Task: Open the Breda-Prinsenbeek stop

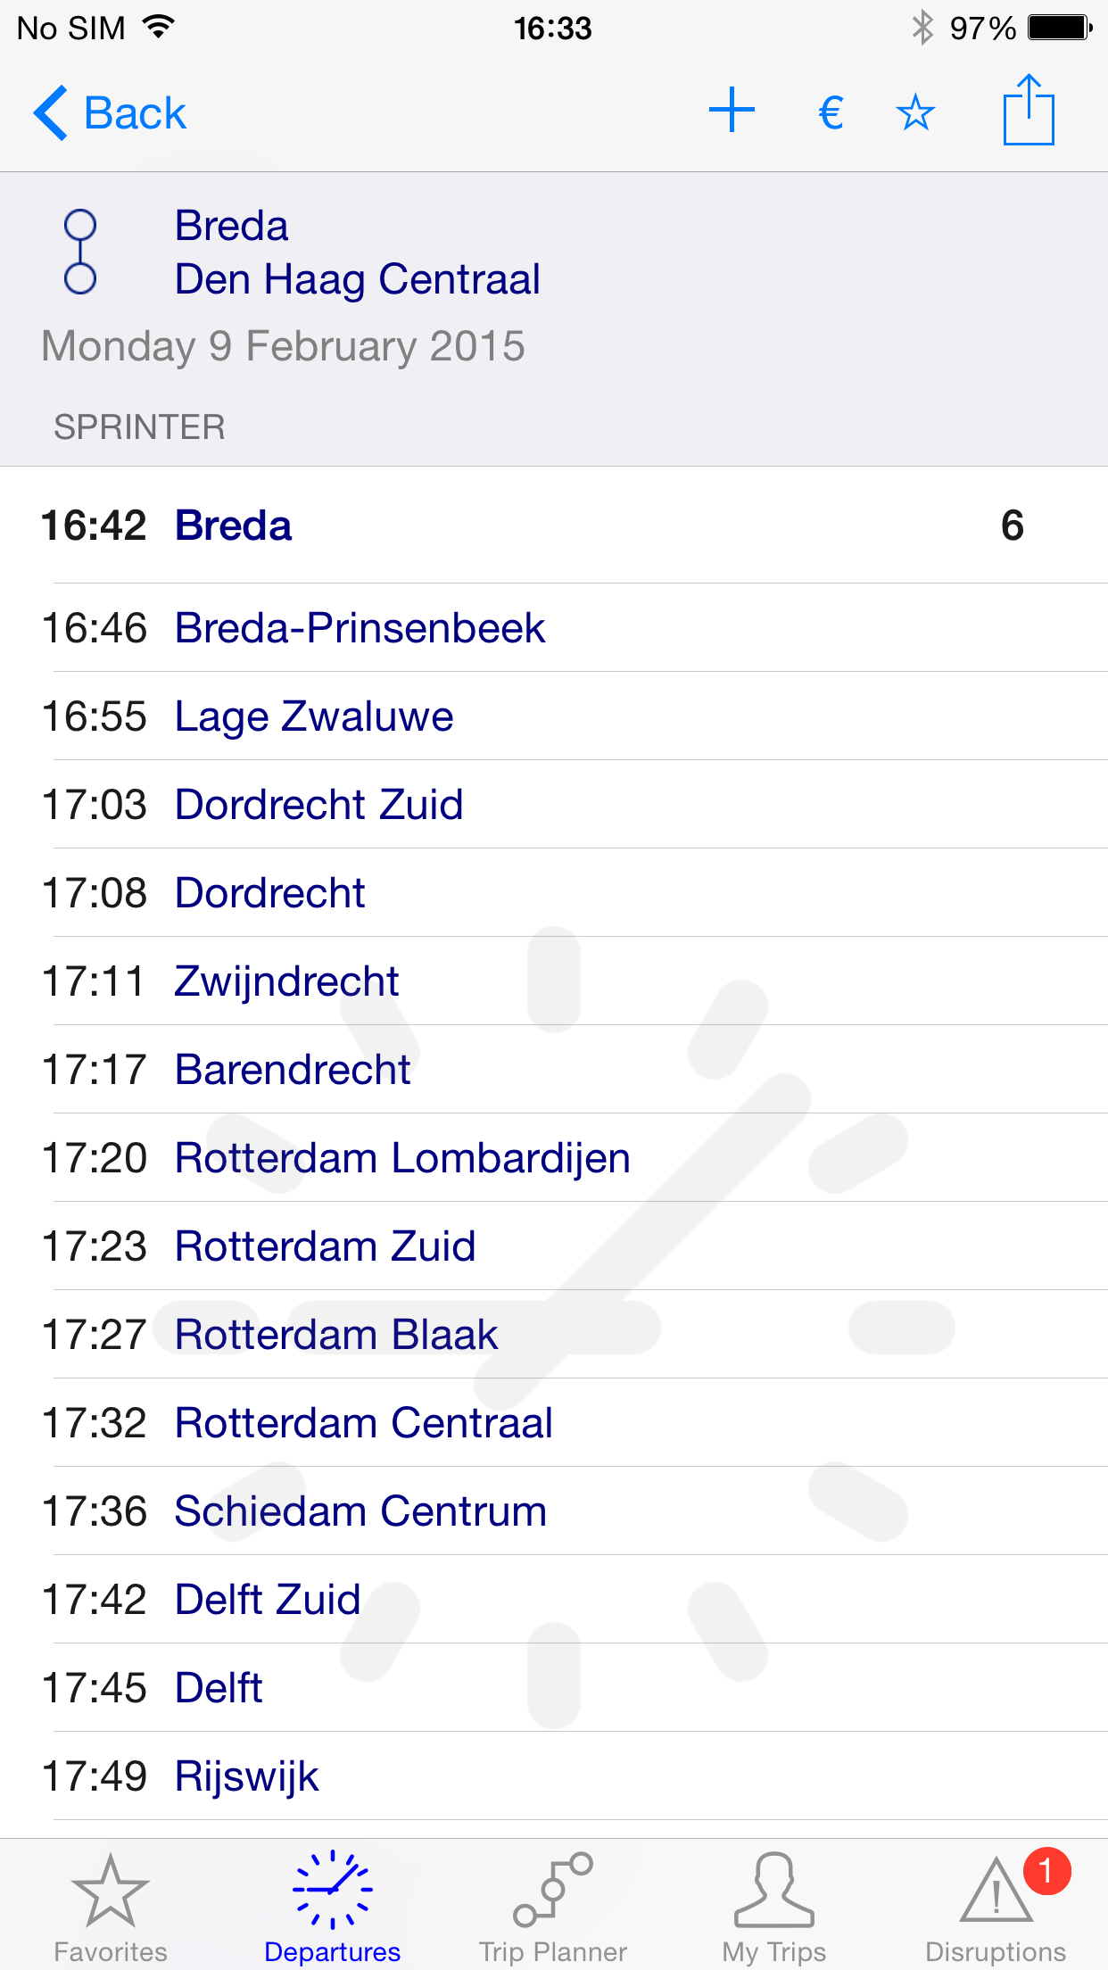Action: (x=553, y=628)
